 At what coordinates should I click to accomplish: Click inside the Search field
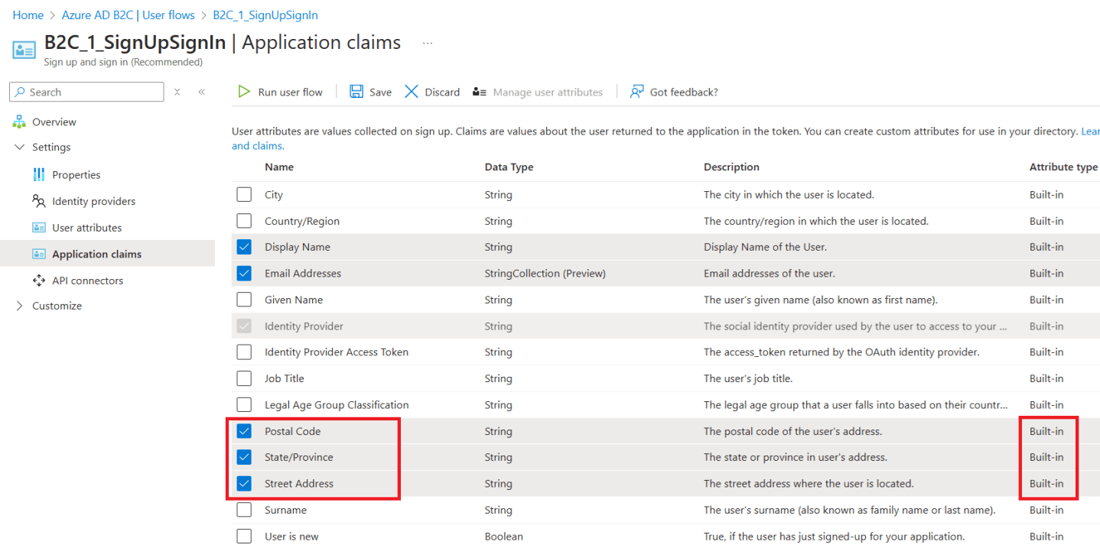coord(86,91)
